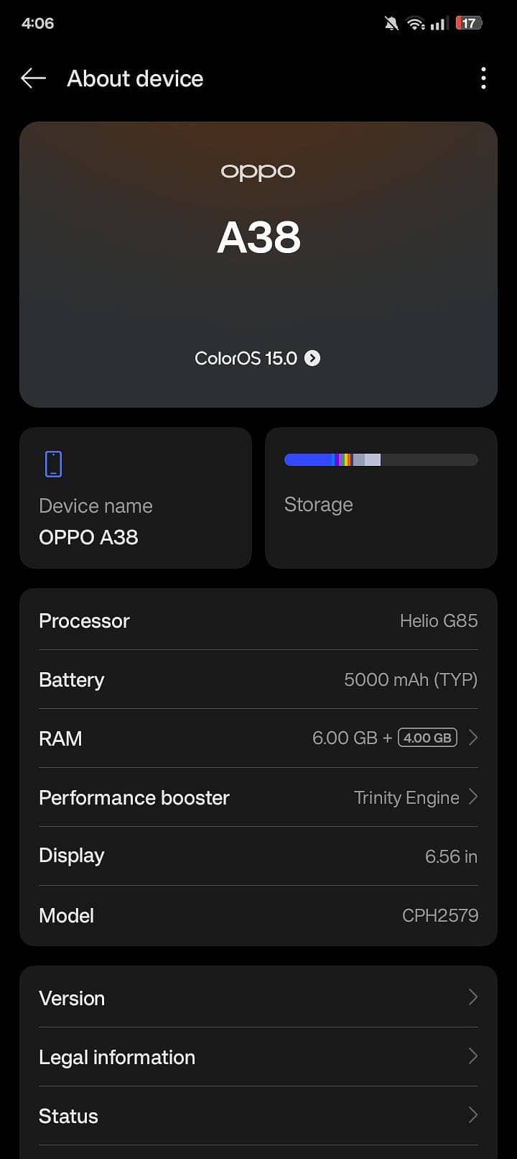Tap the muted bell status icon
The height and width of the screenshot is (1159, 517).
click(x=391, y=24)
